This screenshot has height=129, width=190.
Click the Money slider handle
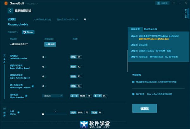(x=43, y=114)
